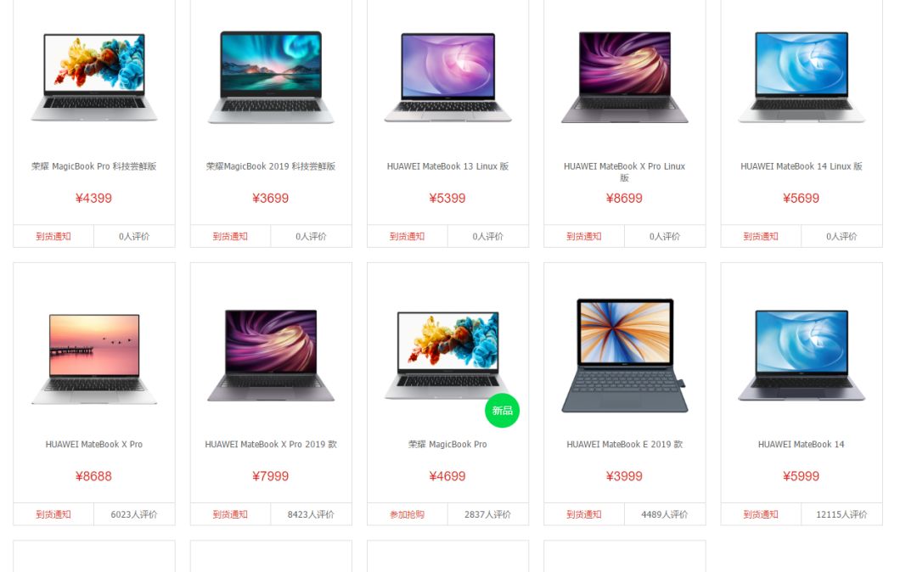
Task: Select the HUAWEI MateBook 13 Linux 版 title
Action: pyautogui.click(x=448, y=166)
